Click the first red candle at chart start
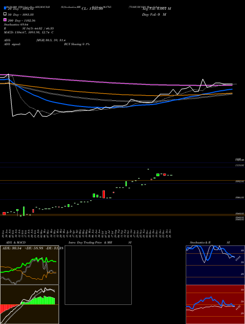 [x=4, y=214]
